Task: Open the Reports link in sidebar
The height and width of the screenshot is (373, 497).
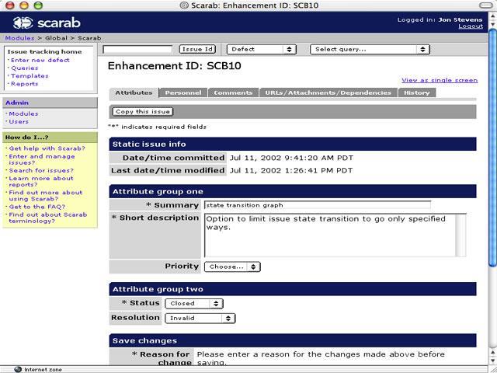Action: click(24, 84)
